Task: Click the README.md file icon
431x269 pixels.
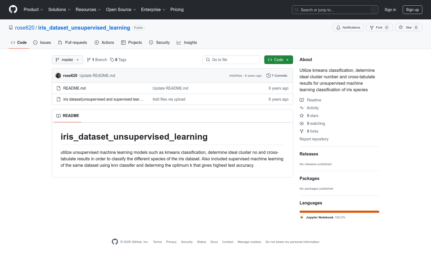Action: [x=58, y=88]
